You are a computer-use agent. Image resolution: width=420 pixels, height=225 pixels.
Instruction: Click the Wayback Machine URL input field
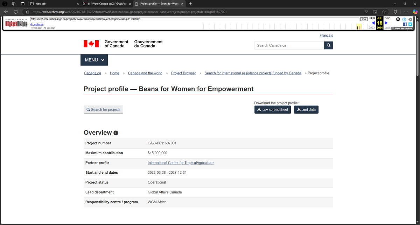[x=195, y=19]
